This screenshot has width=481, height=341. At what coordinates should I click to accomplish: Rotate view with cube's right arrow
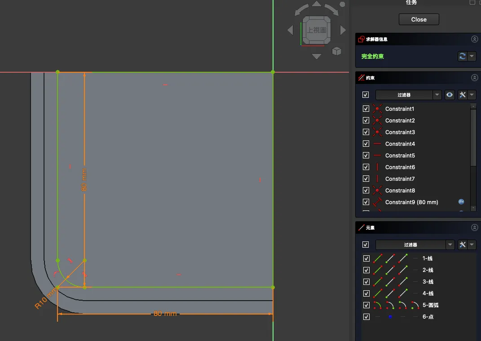(x=343, y=30)
